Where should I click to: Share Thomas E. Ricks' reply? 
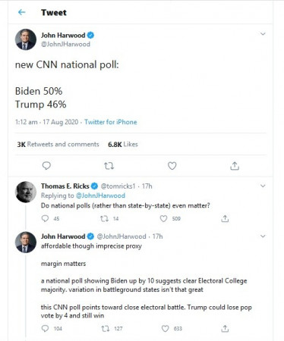point(225,218)
